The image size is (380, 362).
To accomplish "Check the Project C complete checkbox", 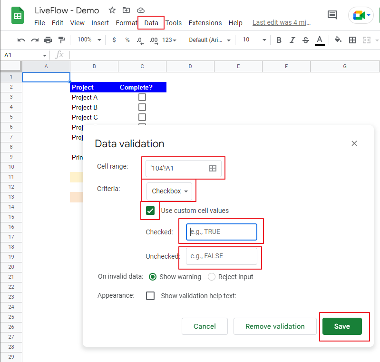I will point(142,117).
